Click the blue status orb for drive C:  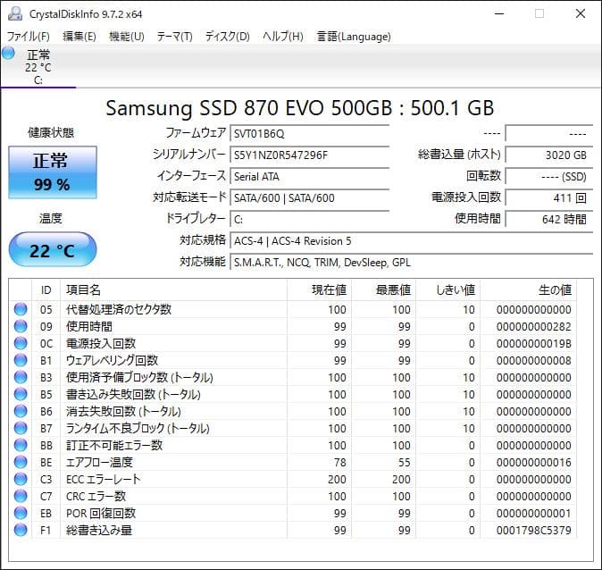coord(8,53)
